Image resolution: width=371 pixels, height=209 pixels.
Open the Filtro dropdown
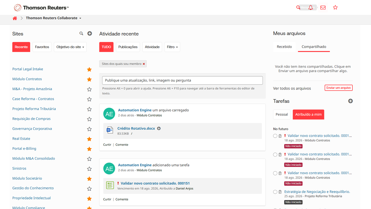(172, 47)
